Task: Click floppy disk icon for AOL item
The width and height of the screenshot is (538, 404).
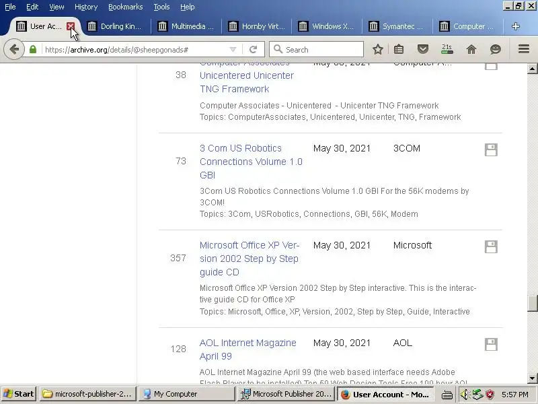Action: point(491,344)
